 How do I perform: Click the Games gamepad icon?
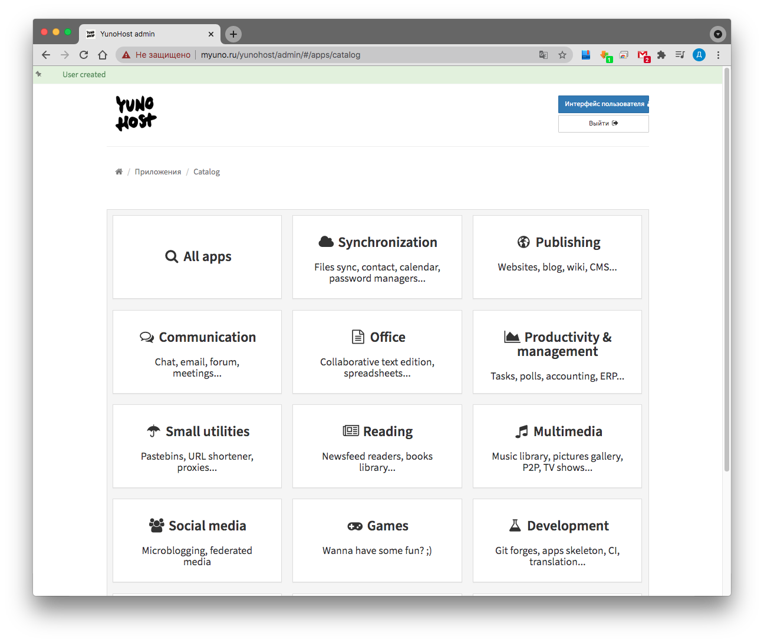click(x=355, y=526)
